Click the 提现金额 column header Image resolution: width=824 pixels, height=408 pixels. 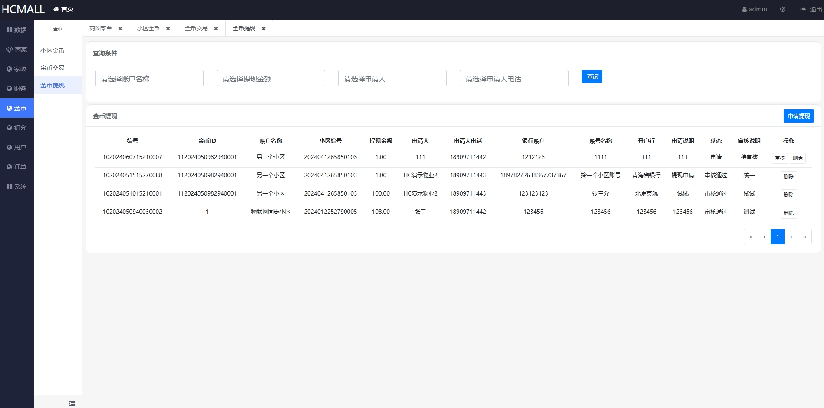(381, 141)
